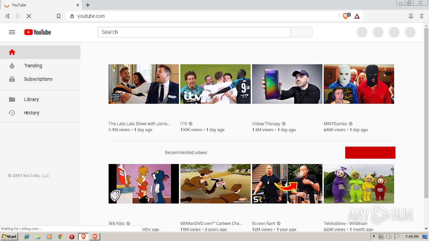The height and width of the screenshot is (241, 429).
Task: Open the WB Kids channel link
Action: coord(117,224)
